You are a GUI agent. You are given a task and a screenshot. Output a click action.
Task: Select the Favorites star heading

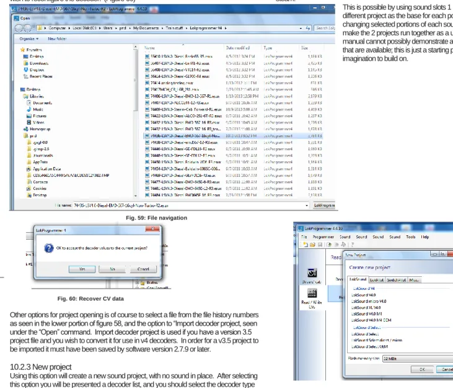click(x=31, y=50)
